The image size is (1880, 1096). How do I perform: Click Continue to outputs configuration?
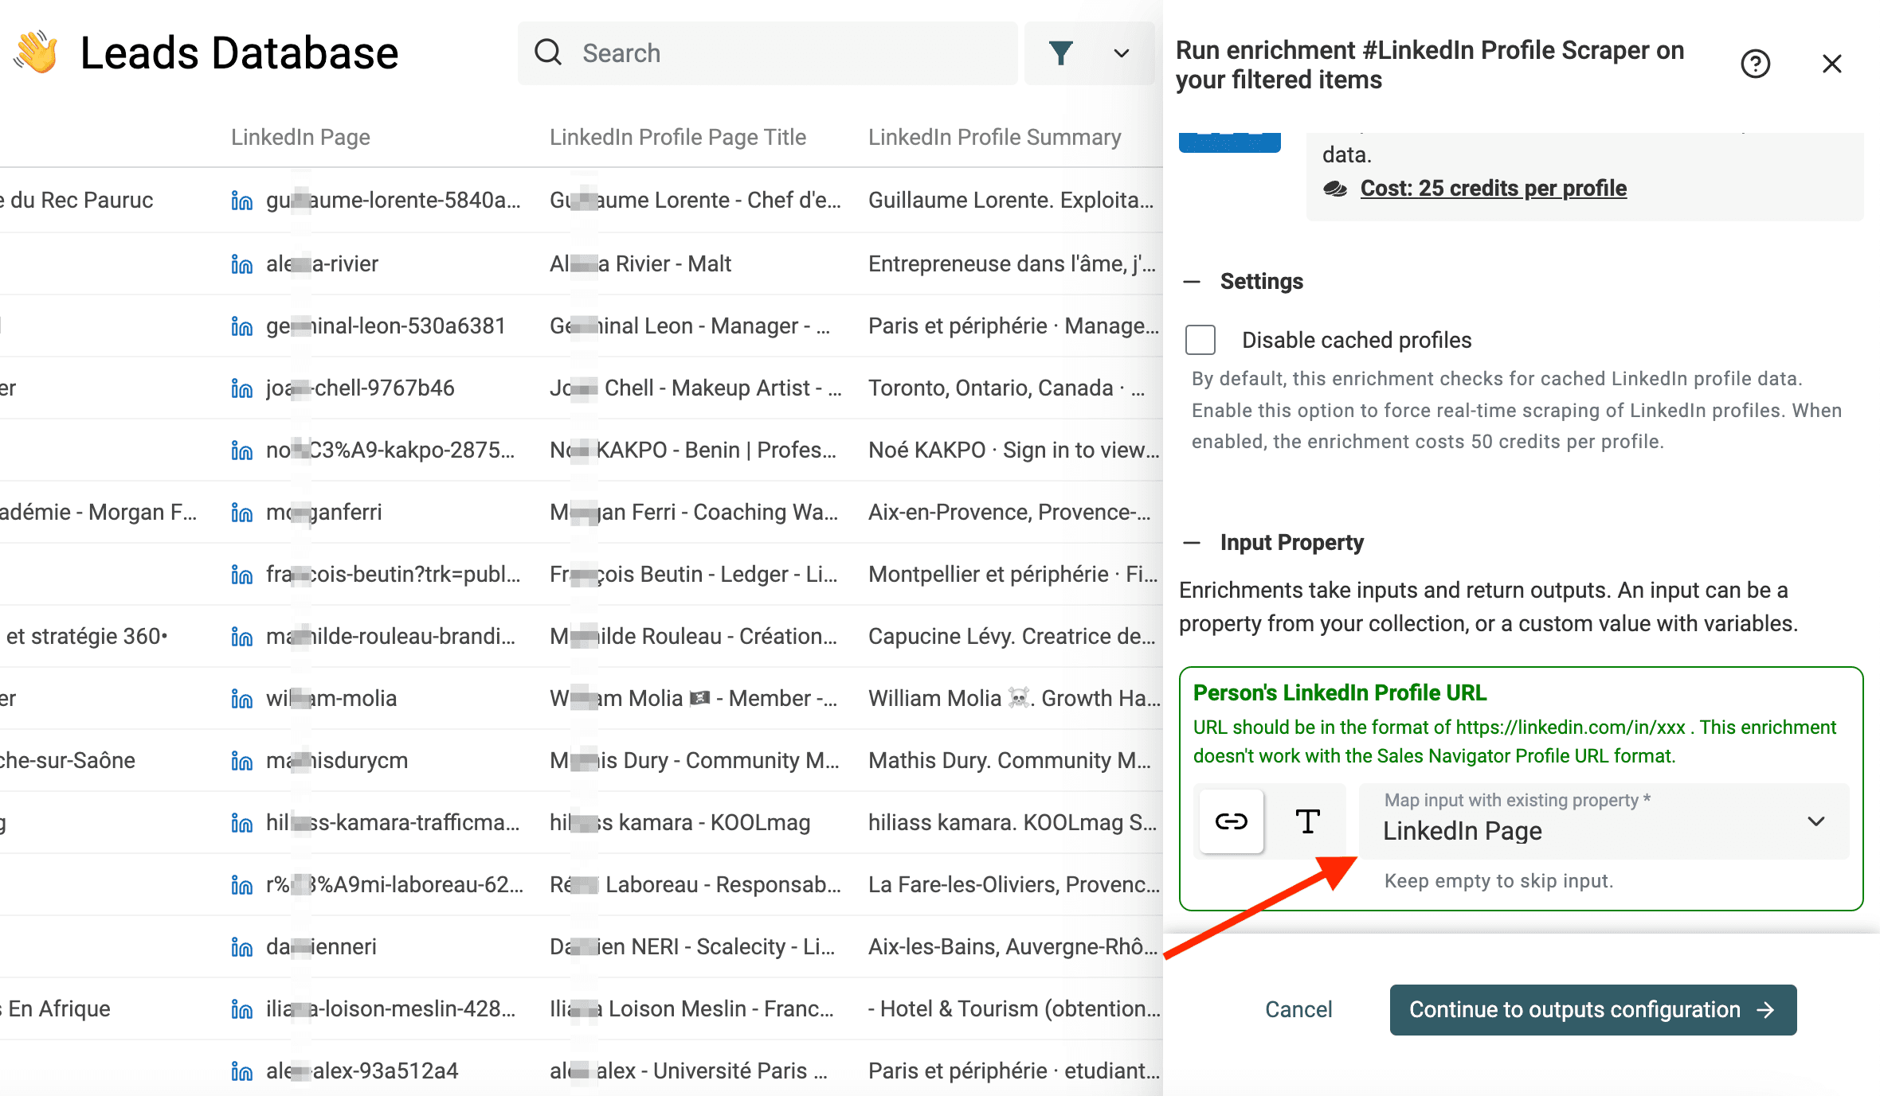pyautogui.click(x=1592, y=1009)
